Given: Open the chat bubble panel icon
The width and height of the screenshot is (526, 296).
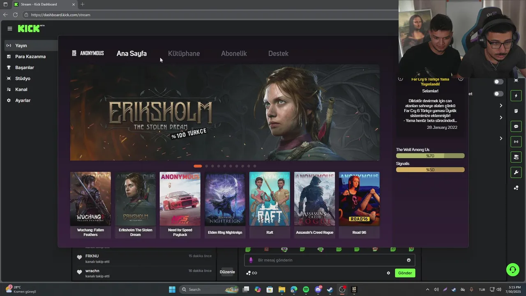Looking at the screenshot, I should click(x=516, y=126).
